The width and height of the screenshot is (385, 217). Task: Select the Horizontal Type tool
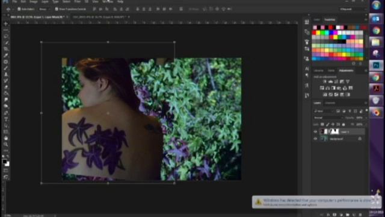click(x=6, y=119)
